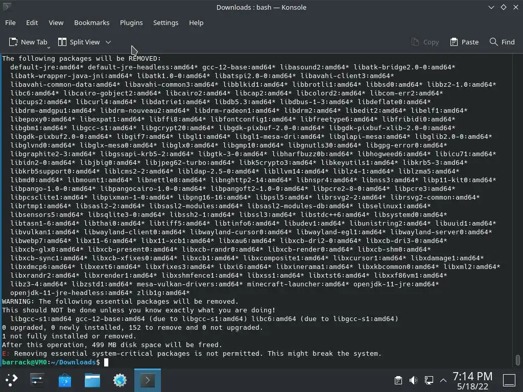The height and width of the screenshot is (392, 523).
Task: Click the text 'libsystemd0:amd64*'
Action: [x=410, y=215]
